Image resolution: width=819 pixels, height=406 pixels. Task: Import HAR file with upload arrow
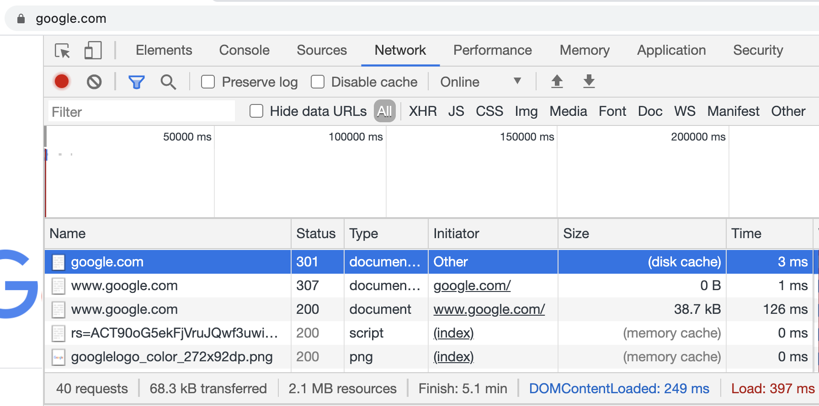tap(557, 82)
